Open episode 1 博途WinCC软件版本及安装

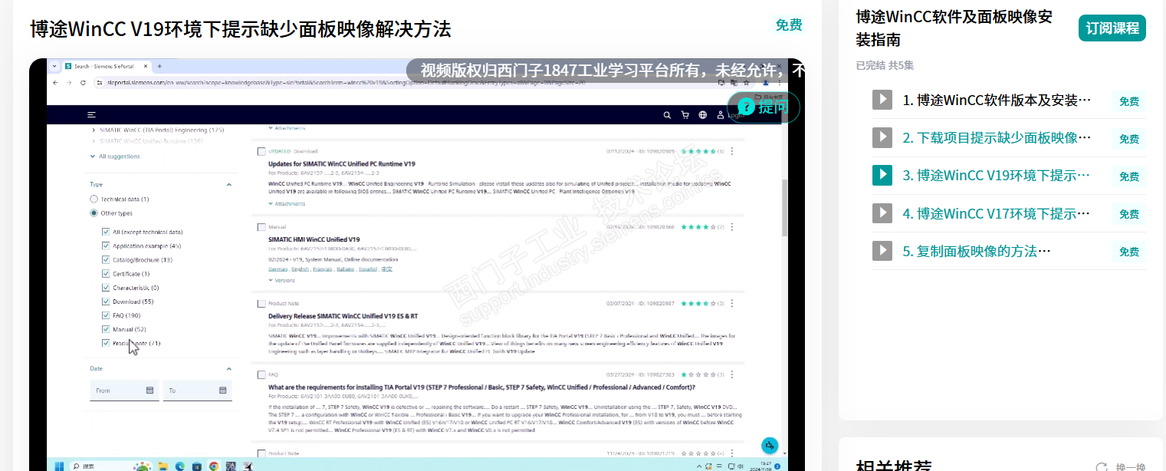(x=997, y=100)
